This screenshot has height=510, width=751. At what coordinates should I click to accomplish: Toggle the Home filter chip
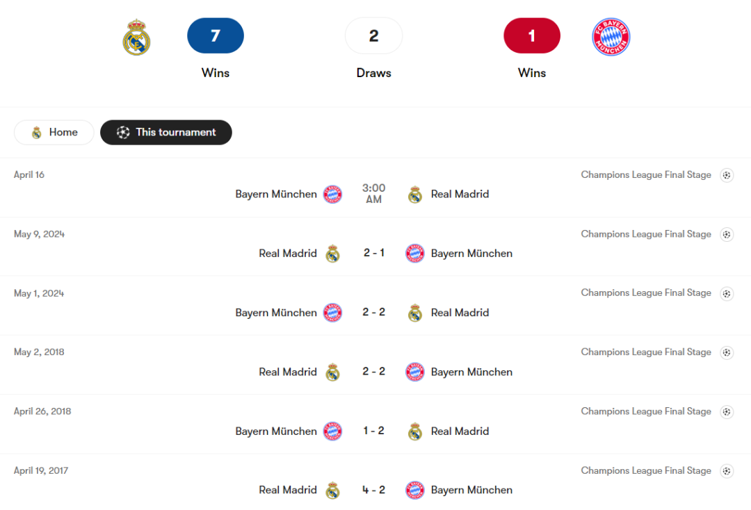[x=54, y=133]
